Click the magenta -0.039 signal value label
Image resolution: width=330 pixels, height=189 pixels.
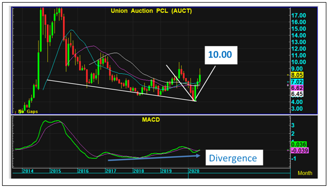(300, 151)
